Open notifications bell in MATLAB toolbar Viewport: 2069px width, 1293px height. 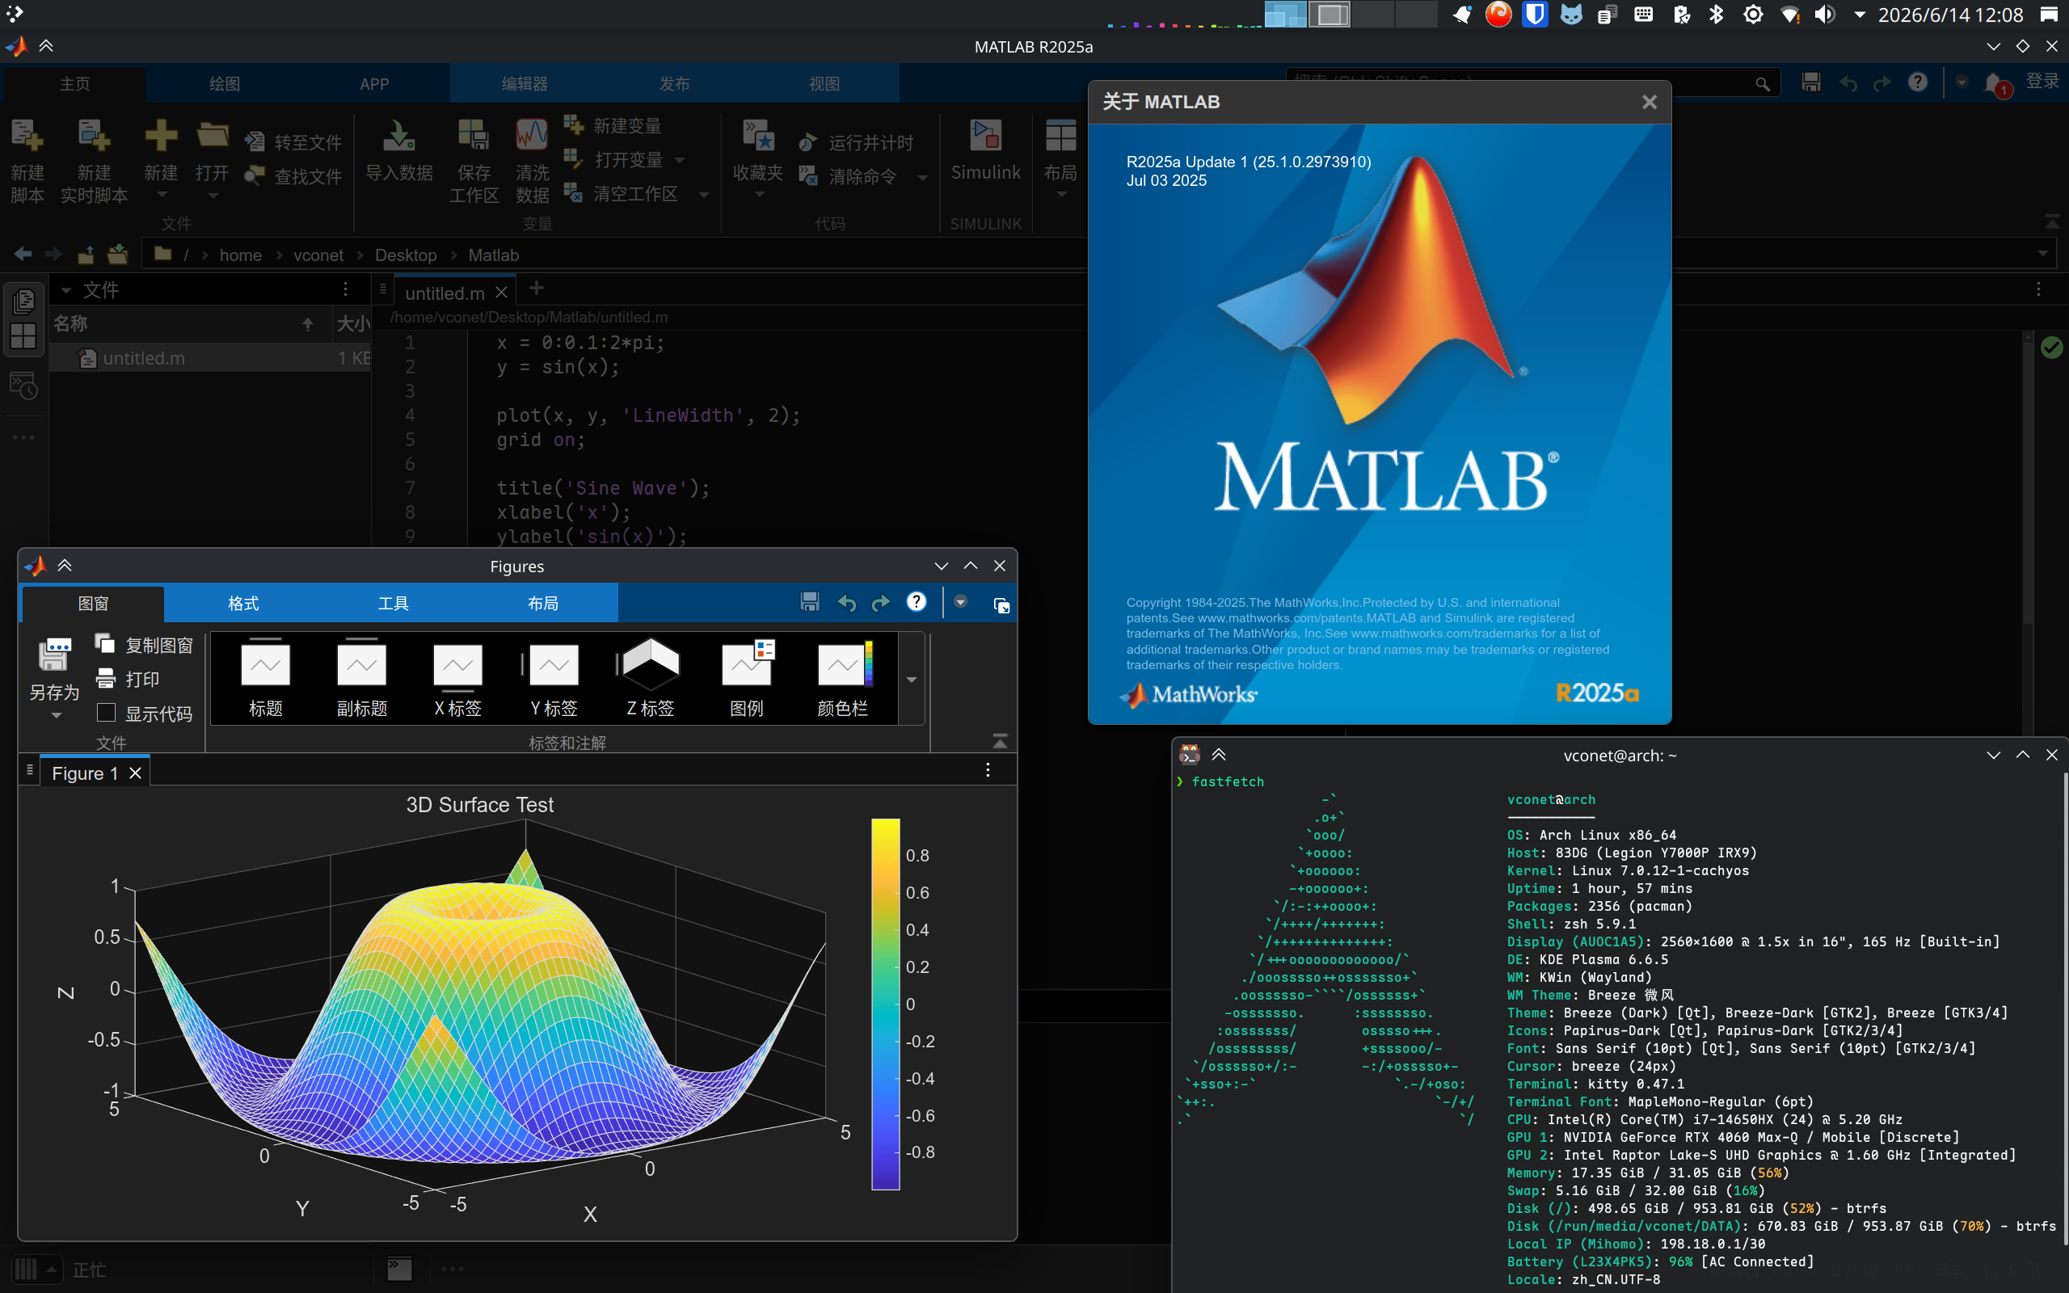(1994, 83)
